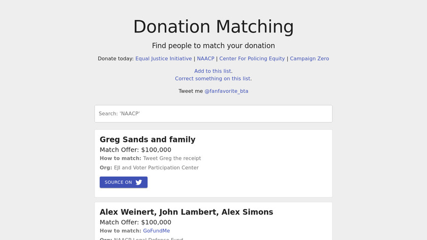Visit the NAACP donation link
This screenshot has height=240, width=427.
click(x=206, y=58)
